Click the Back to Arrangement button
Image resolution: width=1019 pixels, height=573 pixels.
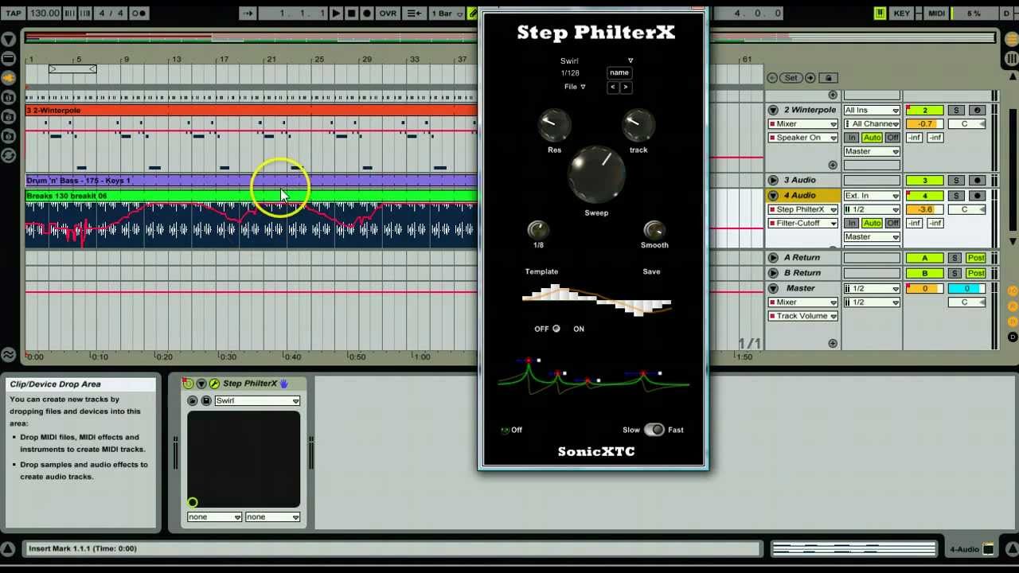[x=414, y=14]
